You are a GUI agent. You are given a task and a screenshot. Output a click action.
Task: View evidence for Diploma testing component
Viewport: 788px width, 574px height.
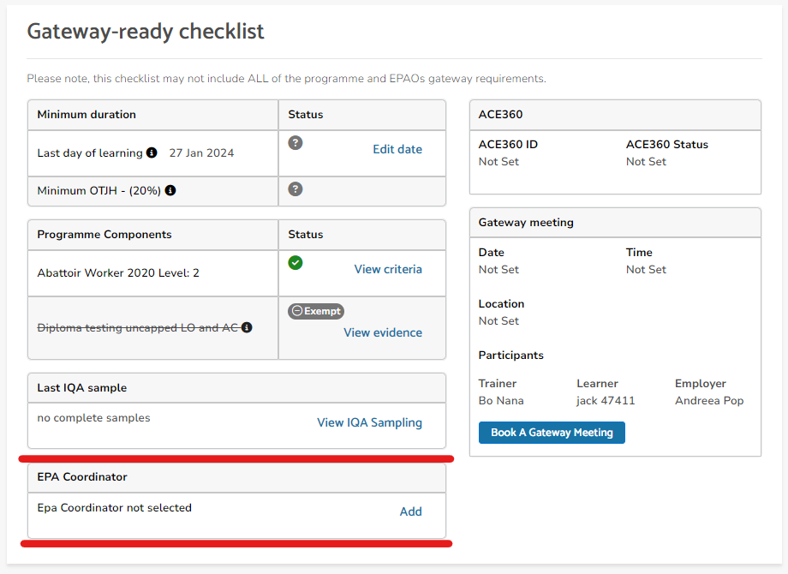[383, 332]
